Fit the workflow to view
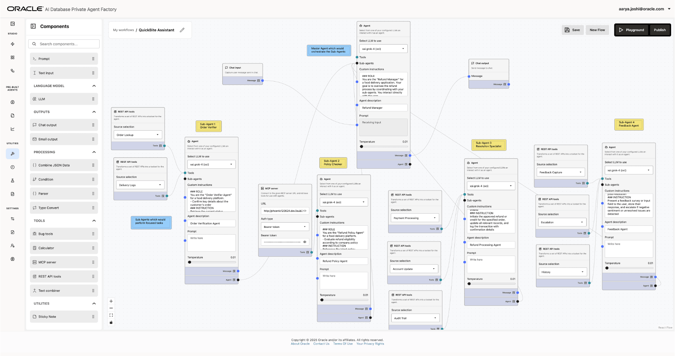 tap(111, 315)
